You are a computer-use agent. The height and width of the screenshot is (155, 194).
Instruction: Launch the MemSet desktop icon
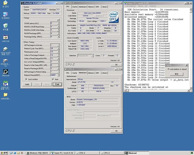point(5,73)
